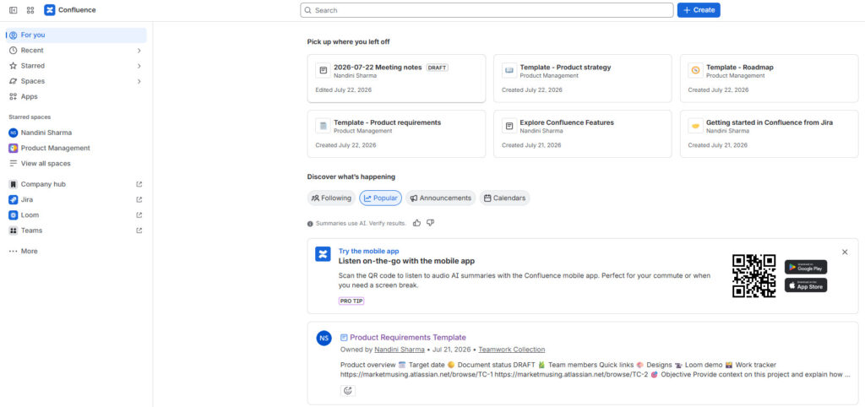Click the AI summaries info icon
The image size is (865, 407).
[x=311, y=224]
